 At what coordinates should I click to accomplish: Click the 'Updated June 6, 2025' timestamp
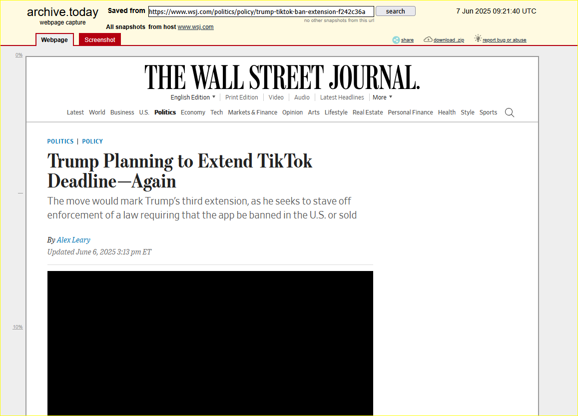click(x=99, y=252)
